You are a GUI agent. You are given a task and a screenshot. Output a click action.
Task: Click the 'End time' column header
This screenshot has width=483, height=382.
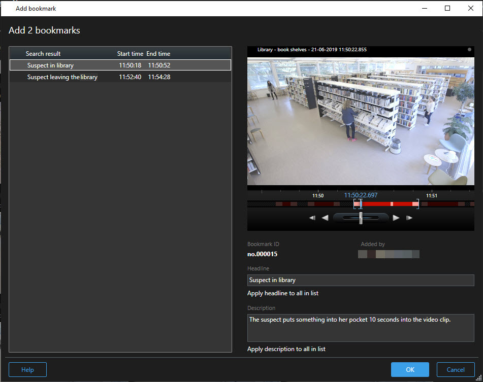[158, 54]
